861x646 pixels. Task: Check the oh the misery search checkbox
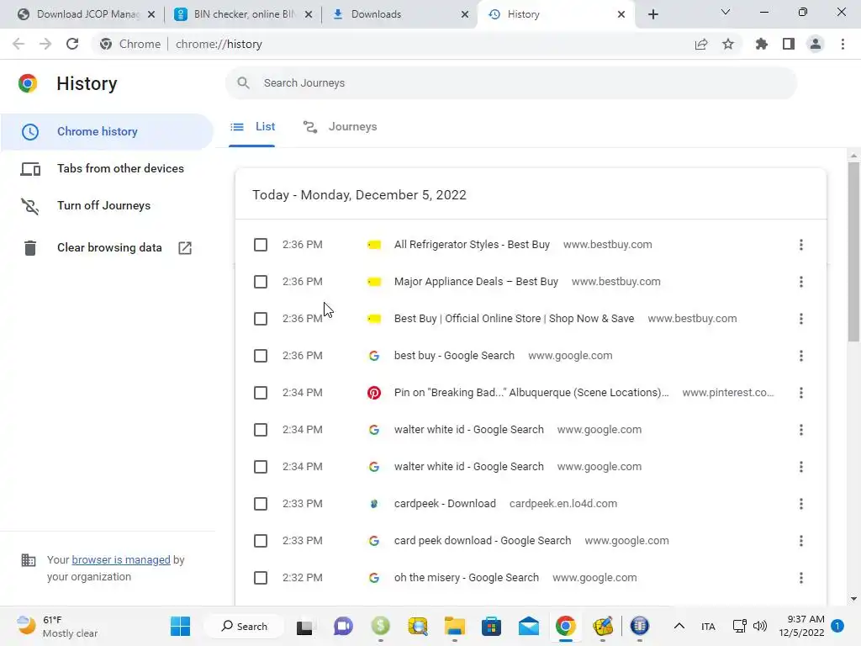(261, 578)
